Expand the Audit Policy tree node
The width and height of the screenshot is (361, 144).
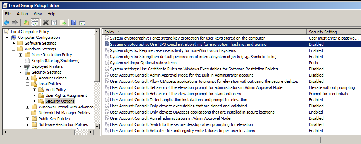(x=35, y=90)
